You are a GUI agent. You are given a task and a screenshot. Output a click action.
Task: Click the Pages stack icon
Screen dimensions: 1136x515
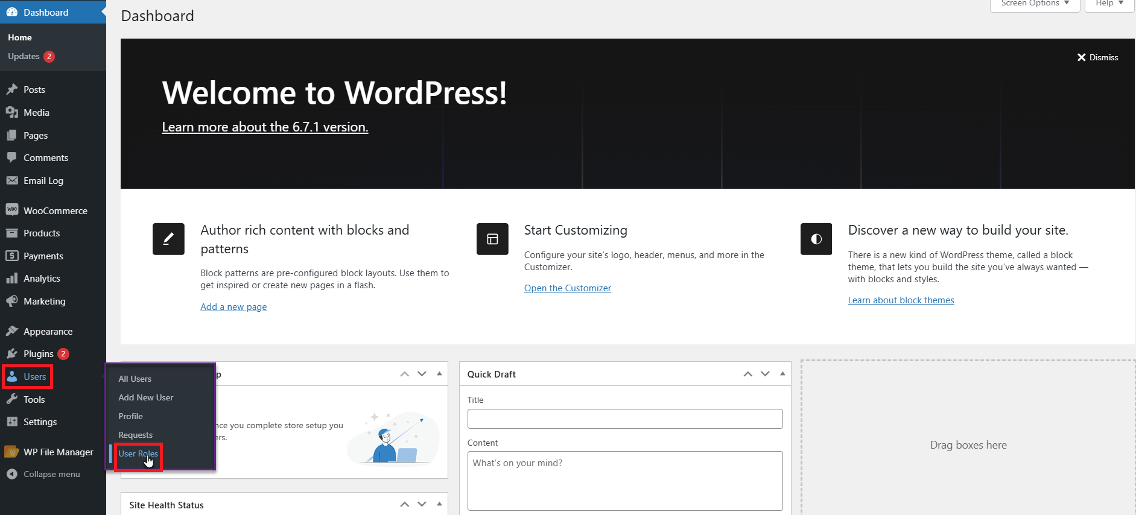(12, 135)
